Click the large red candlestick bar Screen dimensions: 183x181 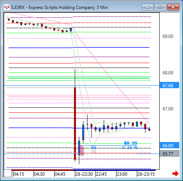click(x=75, y=124)
